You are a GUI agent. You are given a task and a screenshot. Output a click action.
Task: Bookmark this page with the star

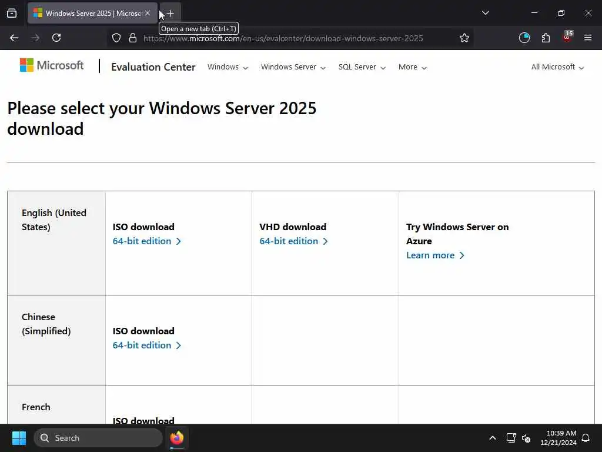coord(464,38)
